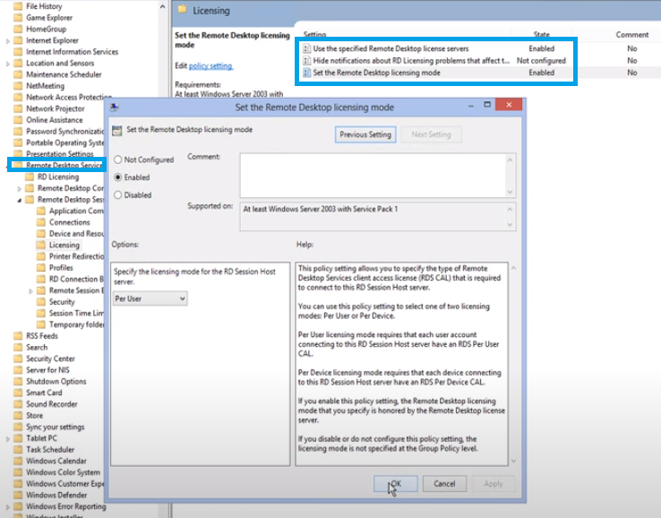Viewport: 661px width, 518px height.
Task: Click the Windows Color System folder icon
Action: tap(18, 473)
